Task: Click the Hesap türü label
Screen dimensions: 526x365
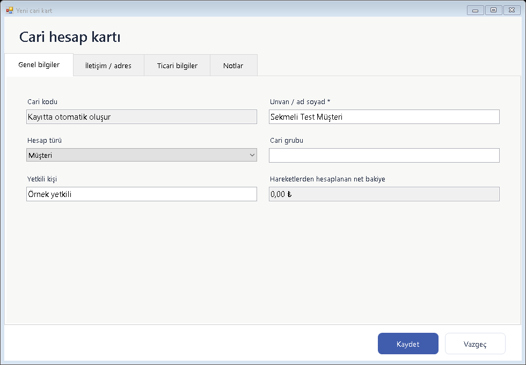Action: [x=45, y=140]
